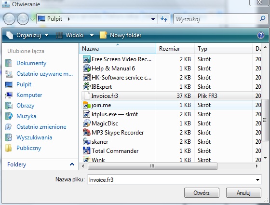Click the refresh arrows icon beside address bar
Image resolution: width=270 pixels, height=205 pixels.
click(x=164, y=19)
